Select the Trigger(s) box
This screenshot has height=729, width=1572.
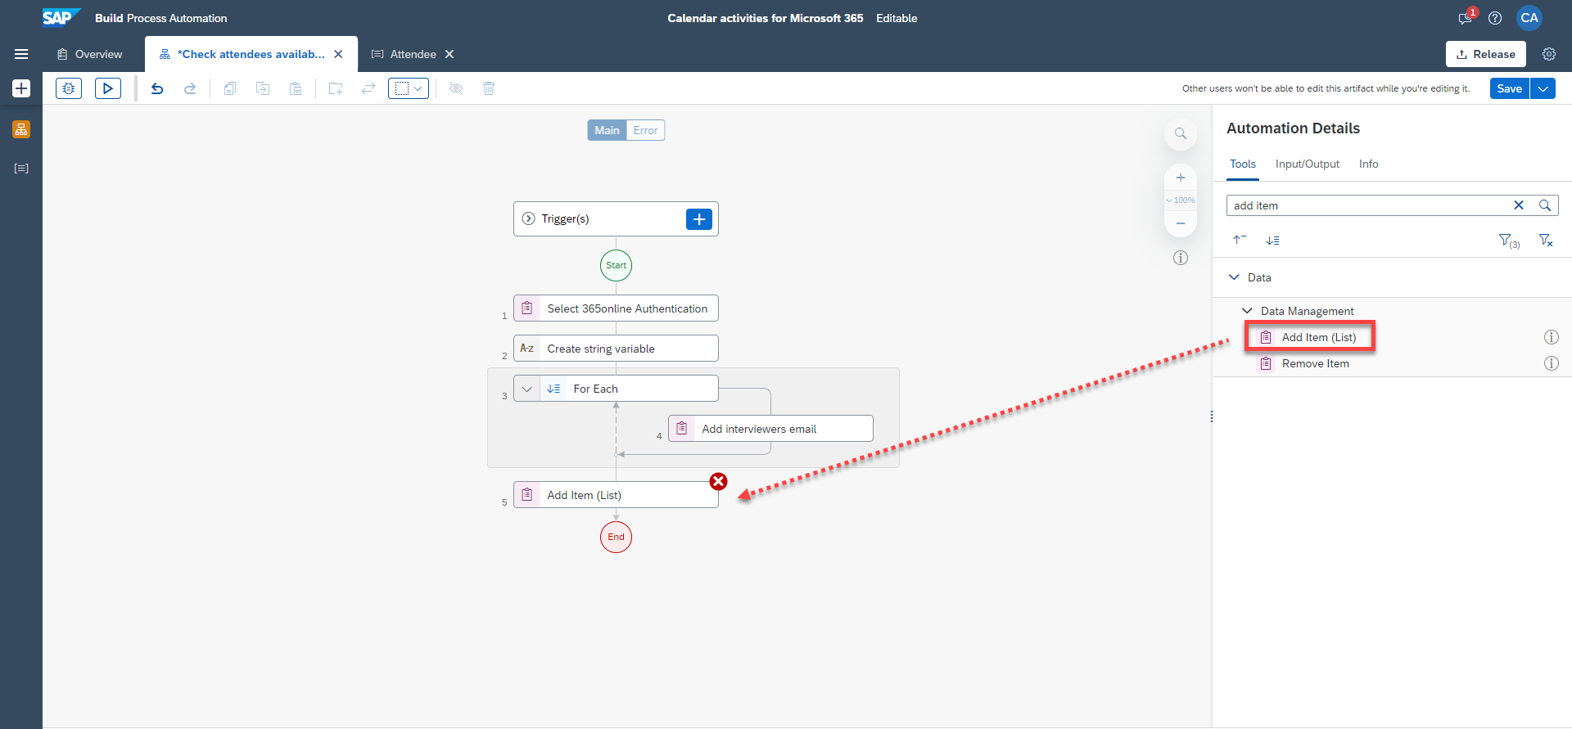(x=616, y=219)
